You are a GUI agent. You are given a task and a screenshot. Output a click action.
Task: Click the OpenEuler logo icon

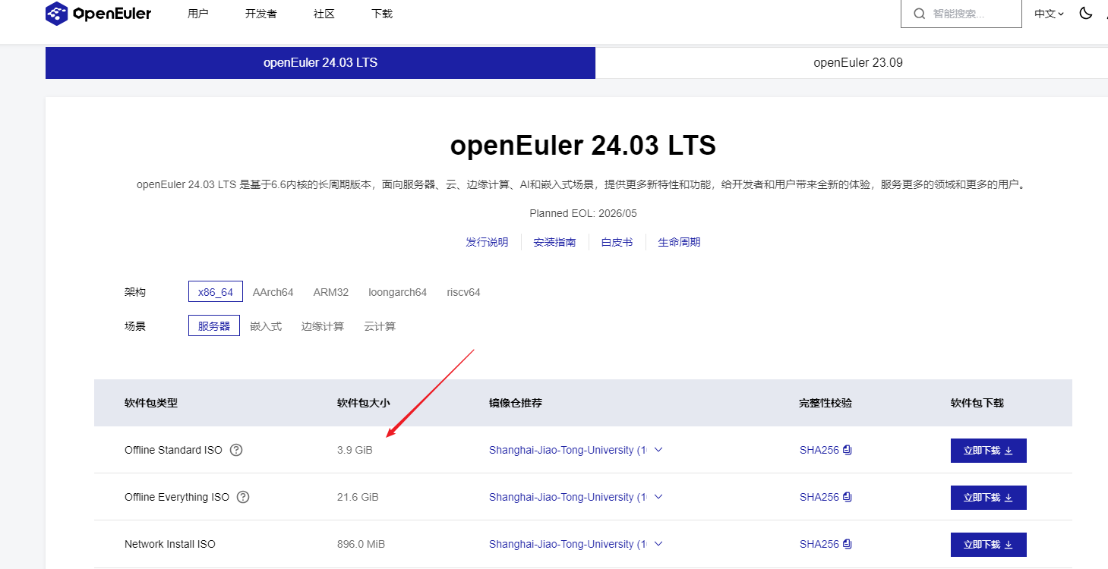57,14
